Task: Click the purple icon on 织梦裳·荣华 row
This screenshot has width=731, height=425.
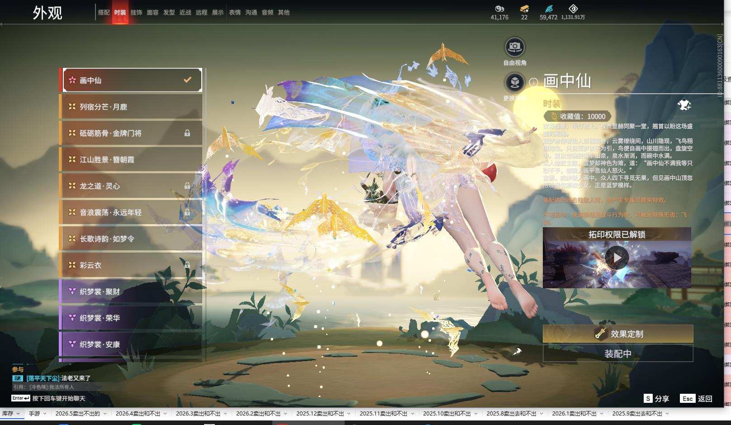Action: point(72,318)
